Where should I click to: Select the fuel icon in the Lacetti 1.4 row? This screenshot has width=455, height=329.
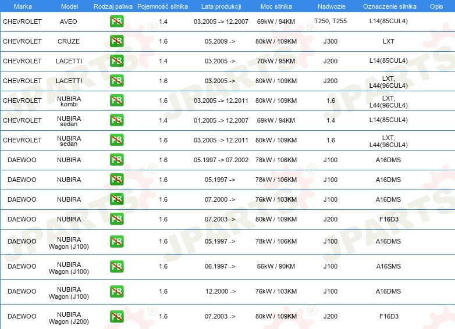[x=116, y=61]
